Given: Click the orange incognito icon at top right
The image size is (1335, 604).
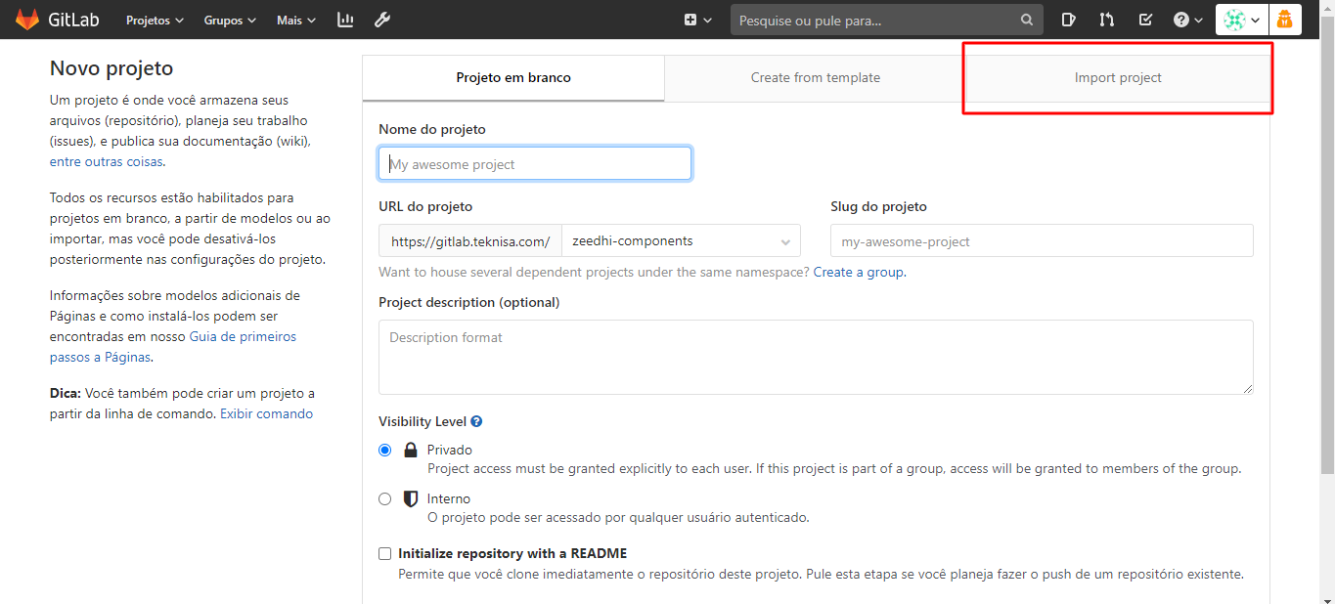Looking at the screenshot, I should pyautogui.click(x=1285, y=20).
